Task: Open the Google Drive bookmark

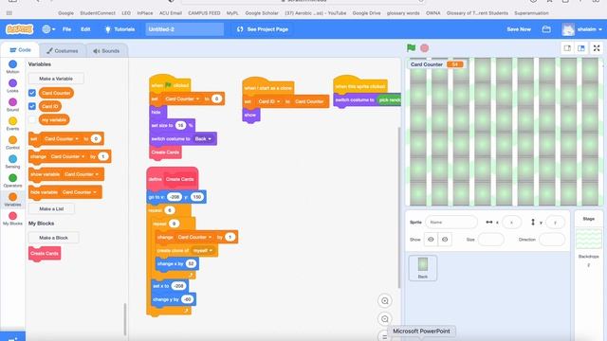Action: tap(366, 12)
